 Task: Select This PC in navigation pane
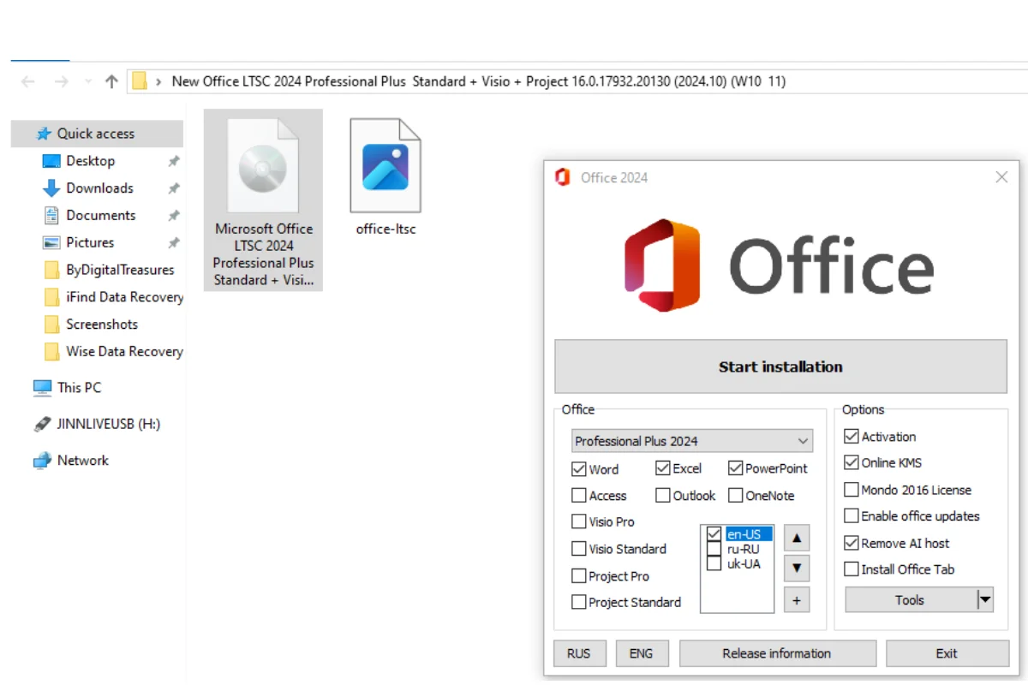pos(79,388)
